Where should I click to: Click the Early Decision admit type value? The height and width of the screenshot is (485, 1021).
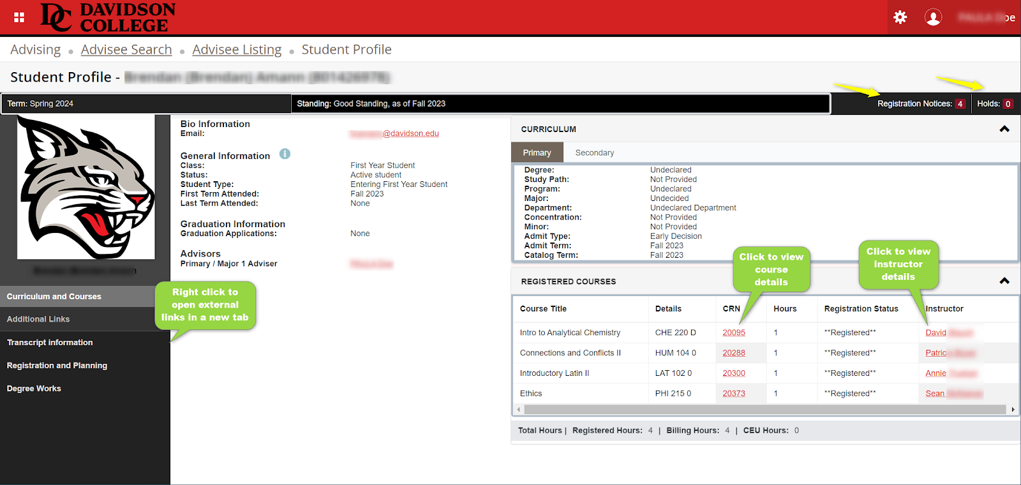pos(676,236)
